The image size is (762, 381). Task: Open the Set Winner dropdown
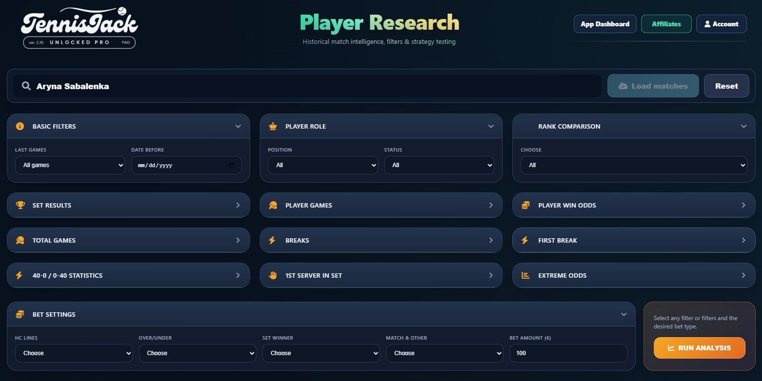321,353
